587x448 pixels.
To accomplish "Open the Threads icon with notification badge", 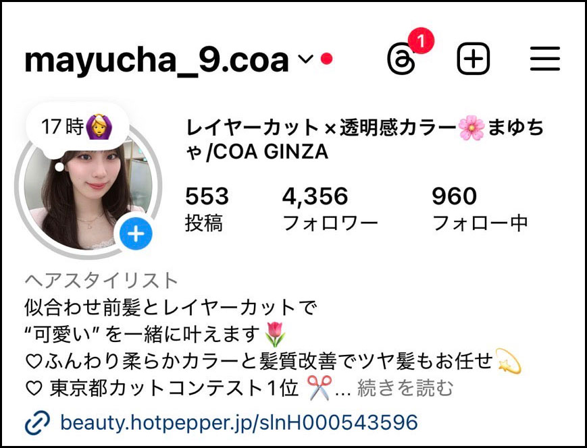I will point(401,59).
